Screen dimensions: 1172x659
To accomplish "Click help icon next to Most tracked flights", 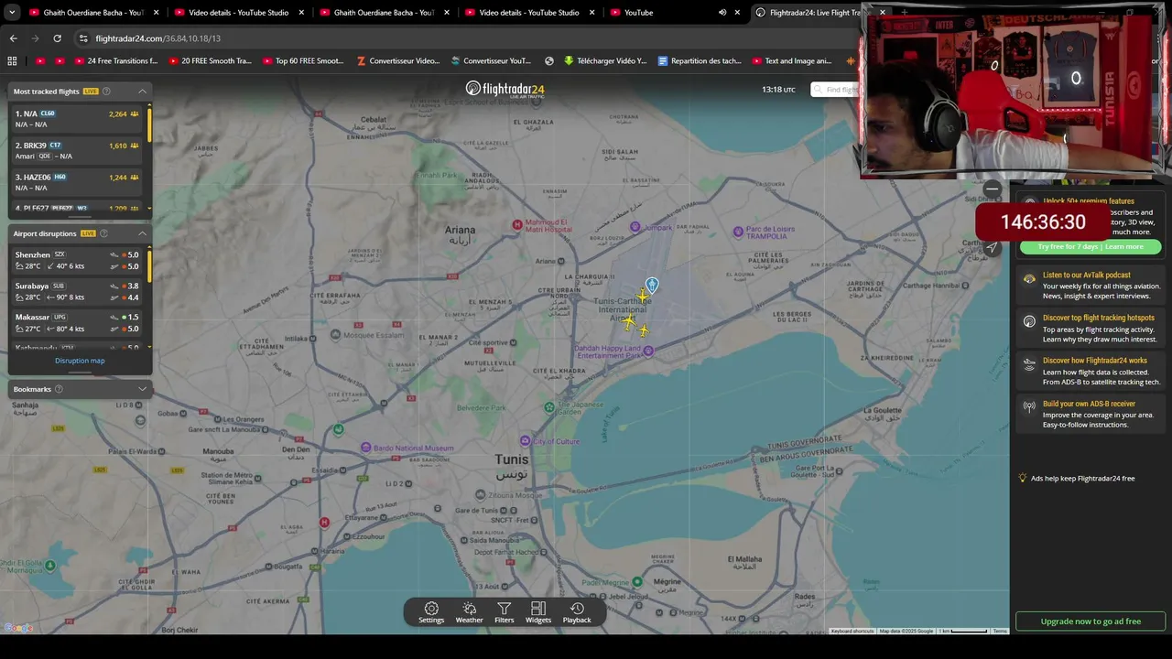I will point(106,92).
